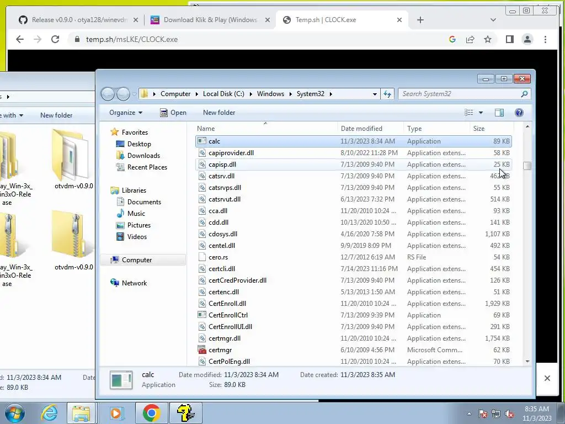Open Windows Start menu orb
The image size is (565, 424).
coord(14,413)
